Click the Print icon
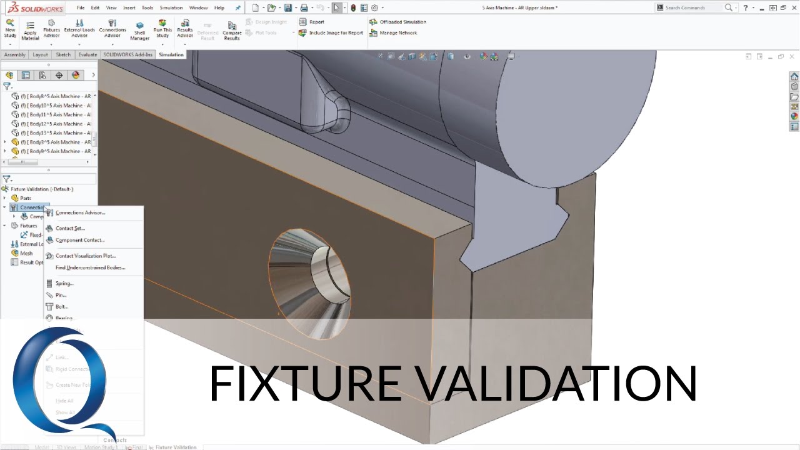Viewport: 800px width, 450px height. tap(304, 7)
